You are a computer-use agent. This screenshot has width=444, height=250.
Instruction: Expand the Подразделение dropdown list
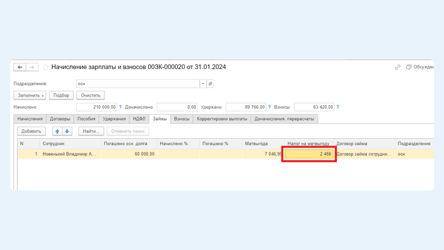coord(203,83)
